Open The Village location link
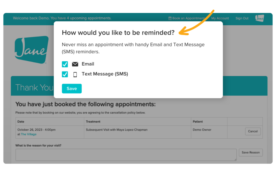Screen dimensions: 276x174 (x=29, y=134)
